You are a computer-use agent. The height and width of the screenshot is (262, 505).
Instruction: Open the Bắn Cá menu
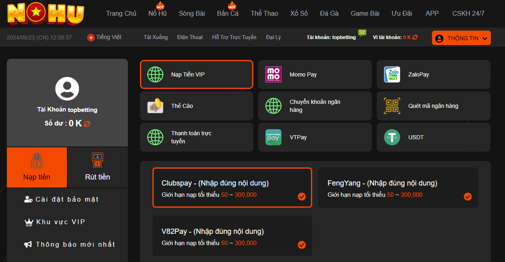pos(227,14)
